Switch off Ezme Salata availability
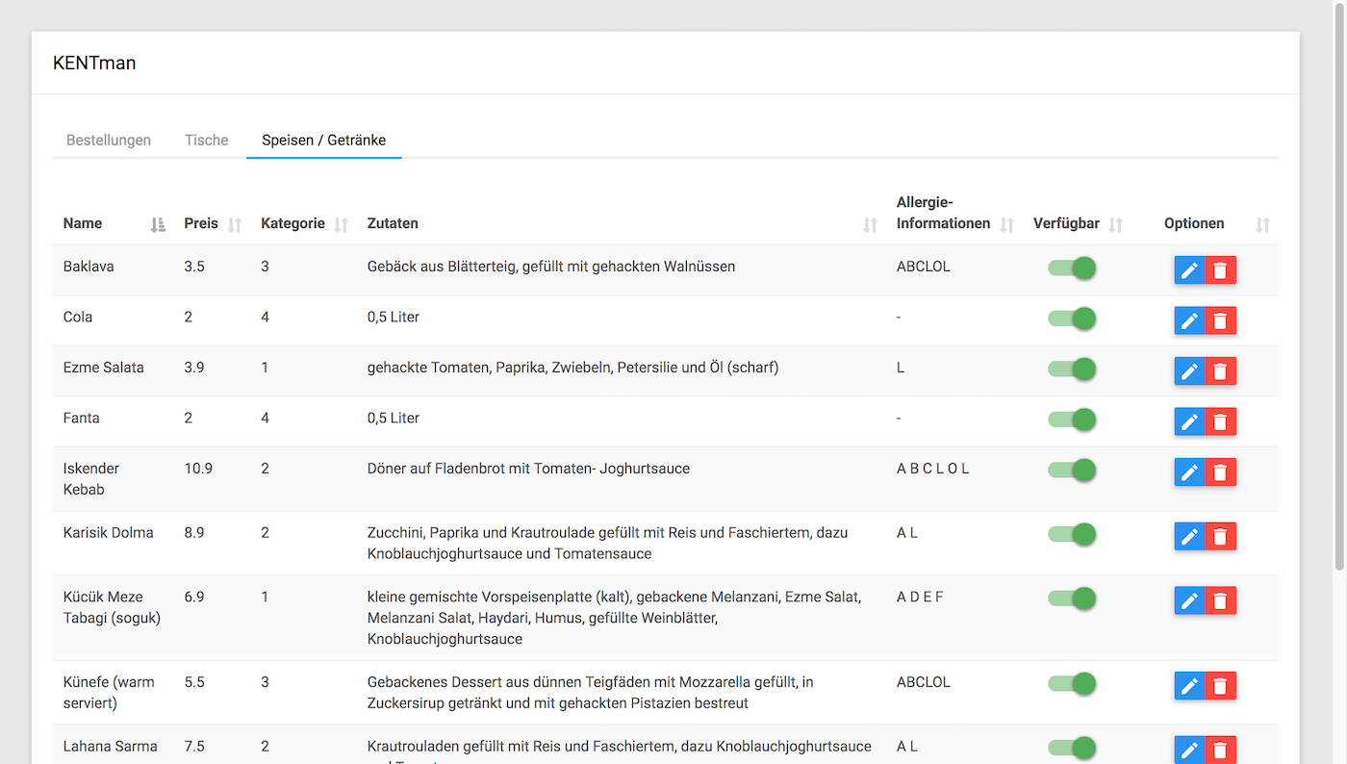Image resolution: width=1347 pixels, height=764 pixels. tap(1072, 369)
